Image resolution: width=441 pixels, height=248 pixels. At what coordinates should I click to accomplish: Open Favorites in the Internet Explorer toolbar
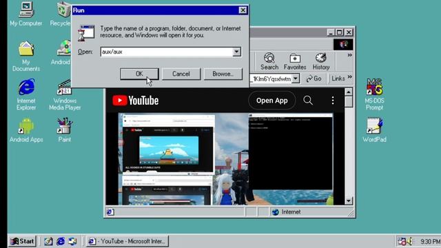point(295,61)
